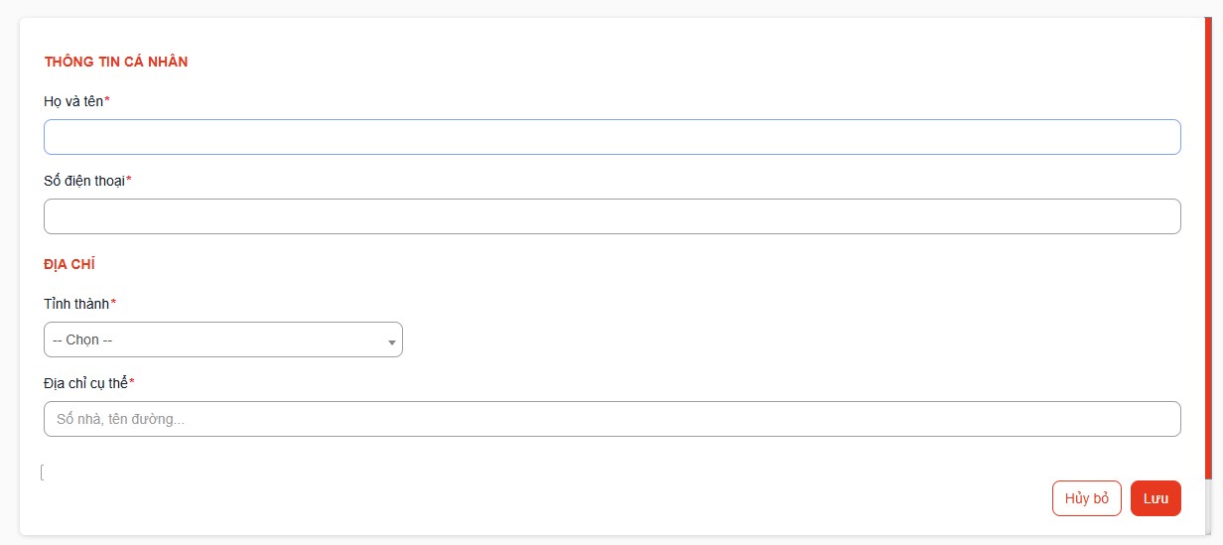Click the Tỉnh thành dropdown arrow

(392, 341)
